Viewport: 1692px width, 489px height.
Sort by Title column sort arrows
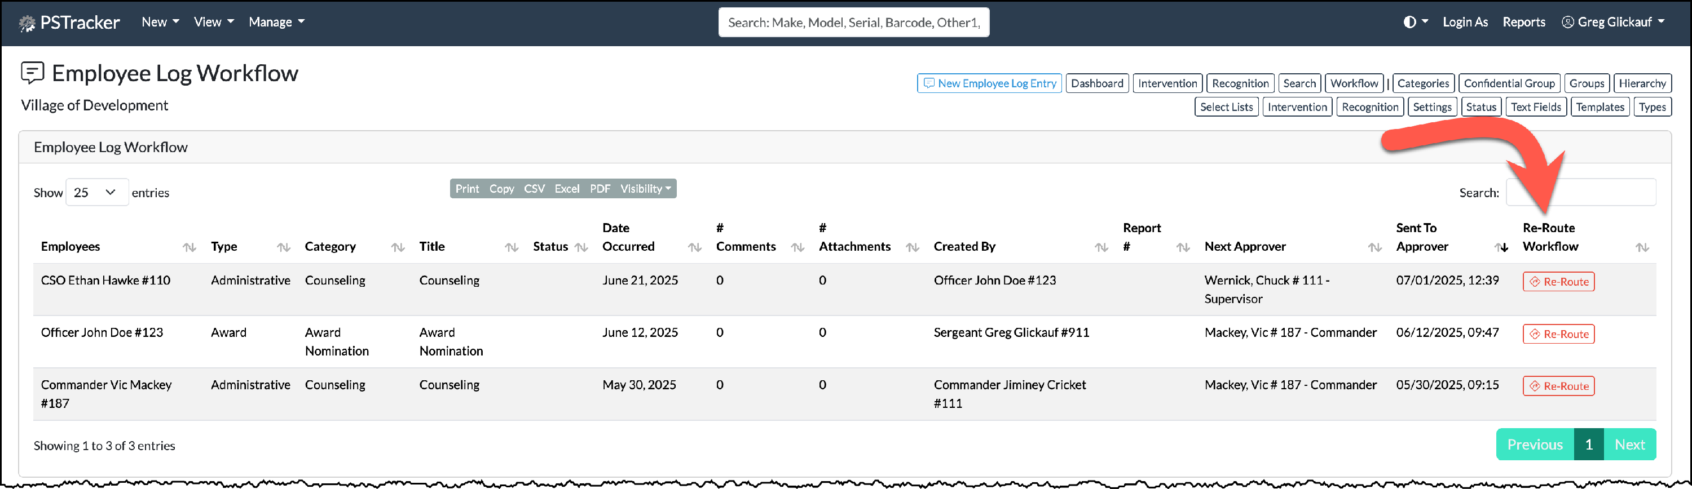pyautogui.click(x=511, y=247)
